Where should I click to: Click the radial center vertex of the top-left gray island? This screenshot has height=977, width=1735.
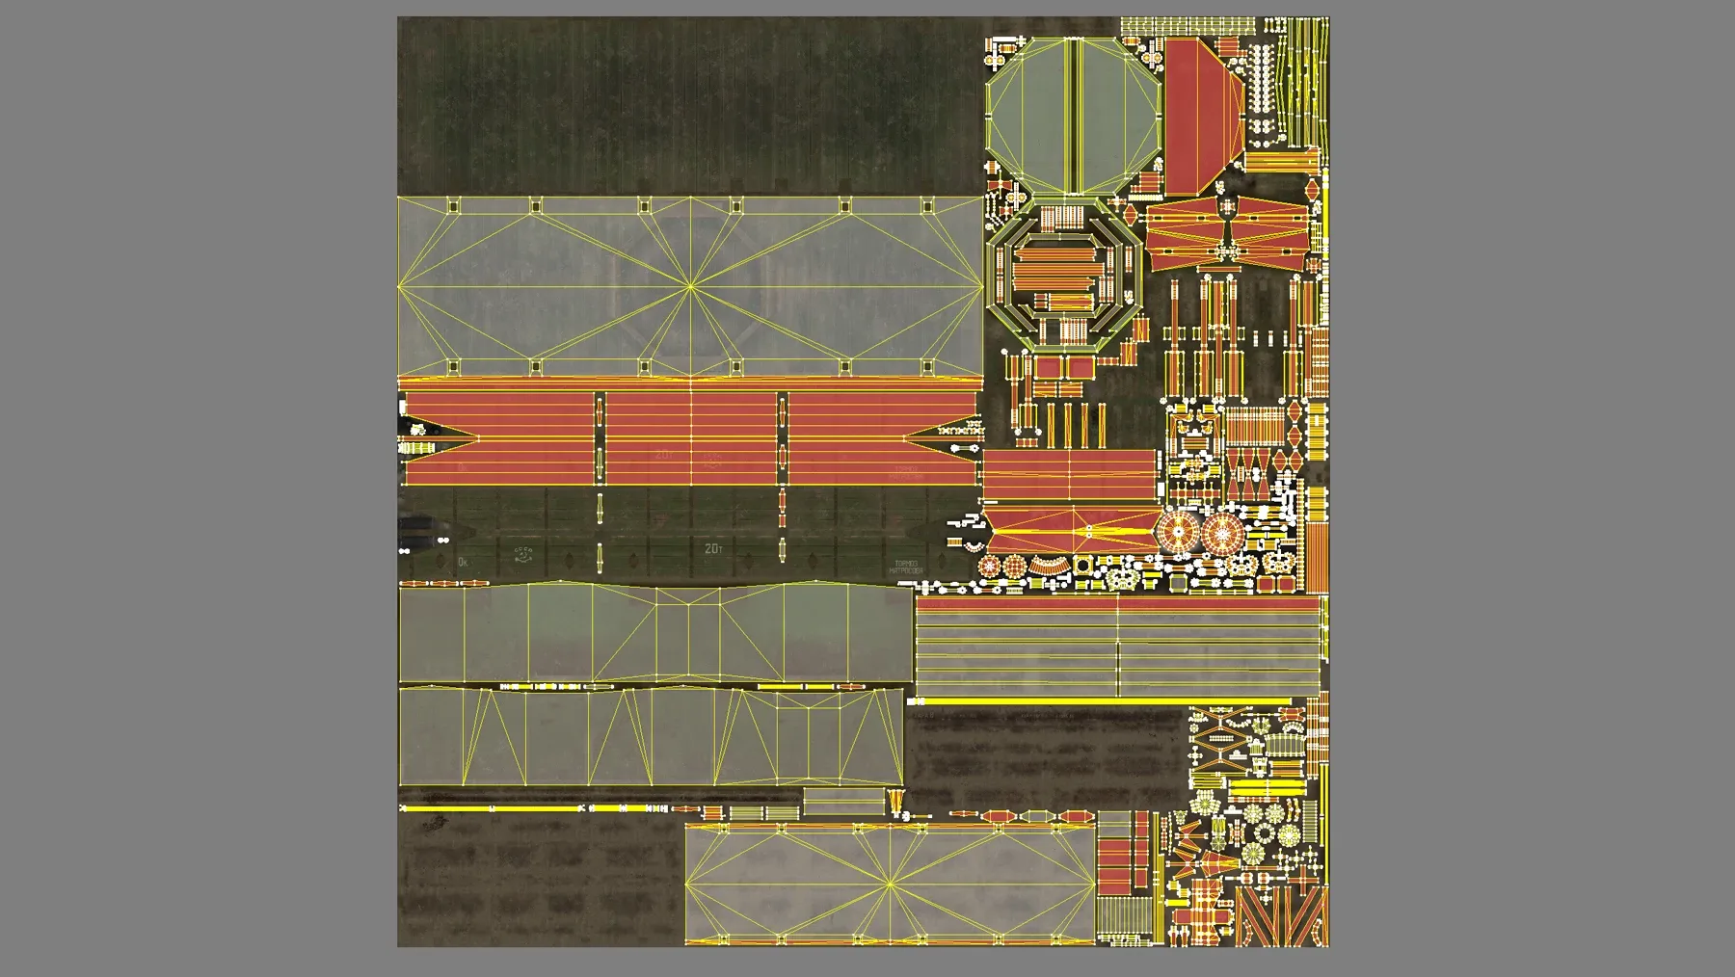pyautogui.click(x=691, y=286)
